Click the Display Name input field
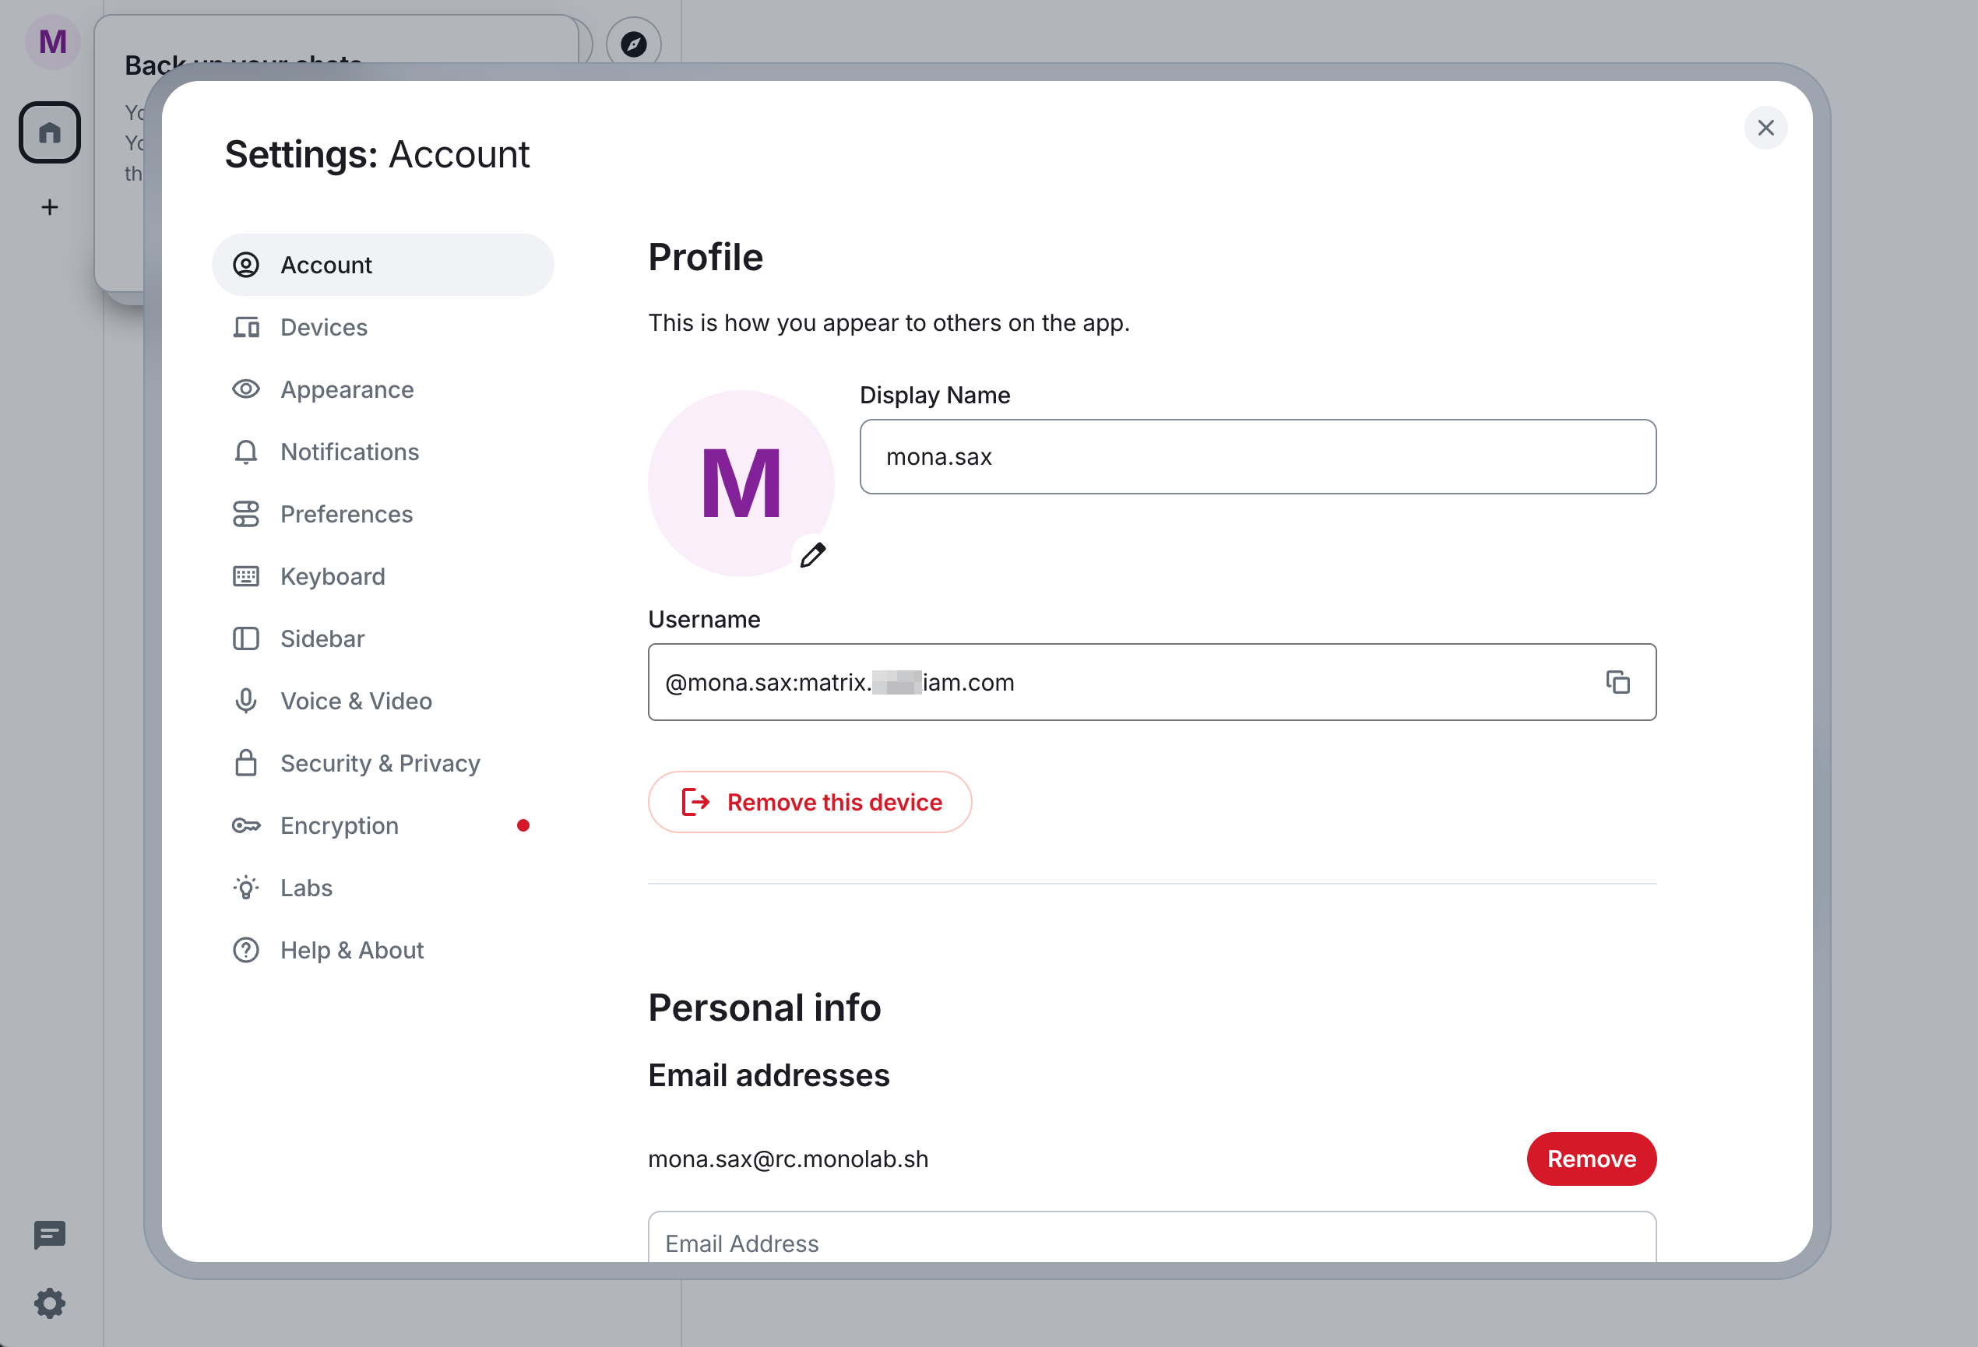This screenshot has width=1978, height=1347. click(1257, 456)
